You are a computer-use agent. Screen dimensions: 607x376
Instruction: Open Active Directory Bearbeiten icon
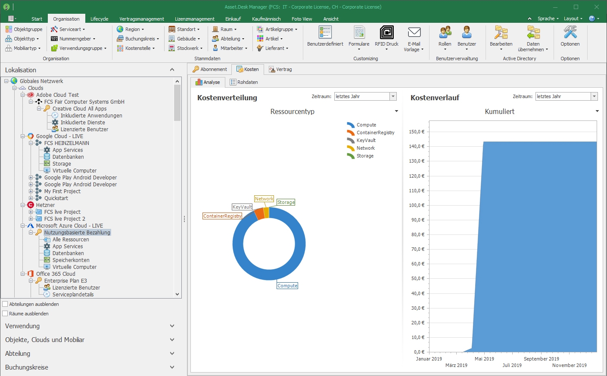(x=501, y=33)
